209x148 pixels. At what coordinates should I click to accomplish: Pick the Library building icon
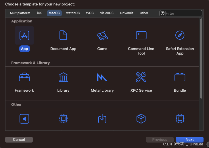[x=63, y=77]
